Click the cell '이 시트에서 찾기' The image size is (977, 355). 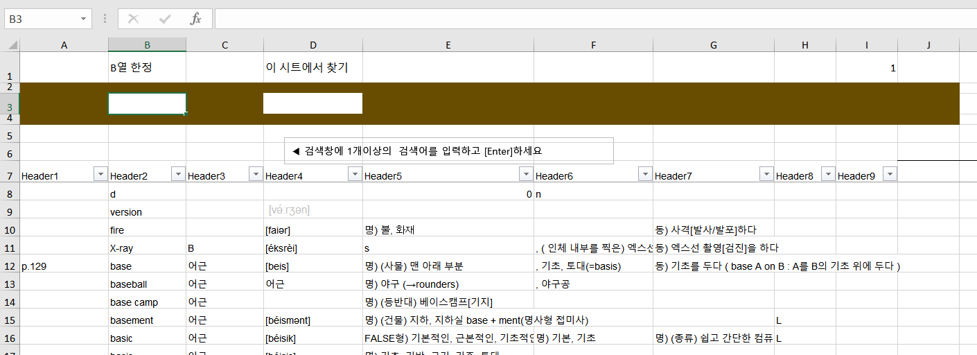(313, 67)
